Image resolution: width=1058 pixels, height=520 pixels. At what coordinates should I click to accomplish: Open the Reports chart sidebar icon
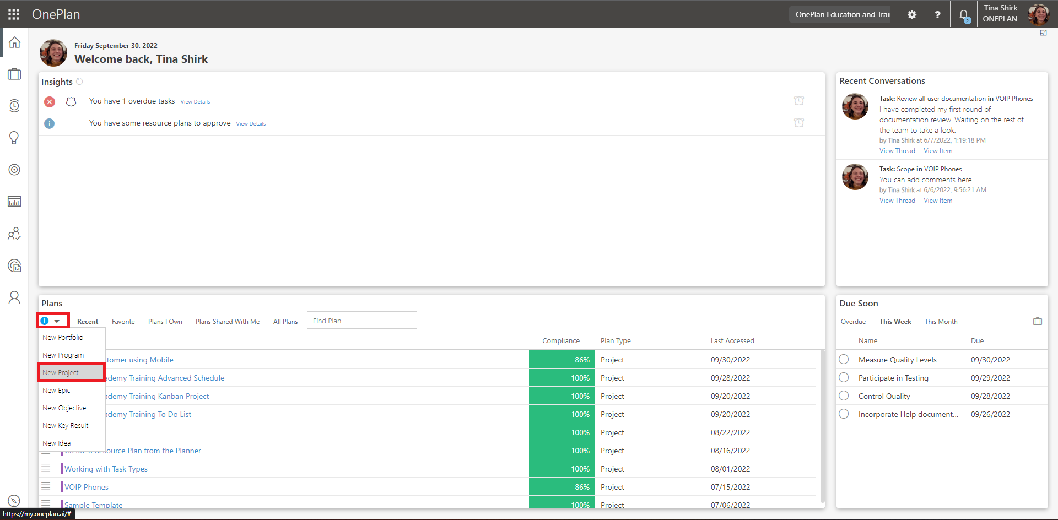pos(14,202)
